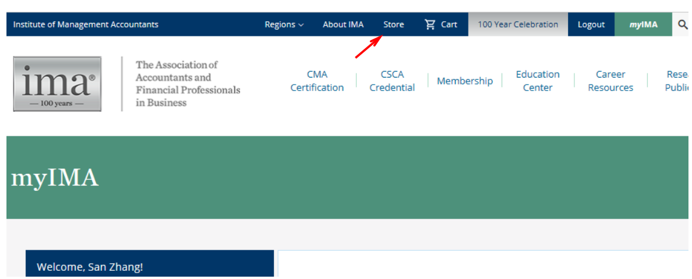Open the About IMA link
The height and width of the screenshot is (279, 692).
(343, 25)
